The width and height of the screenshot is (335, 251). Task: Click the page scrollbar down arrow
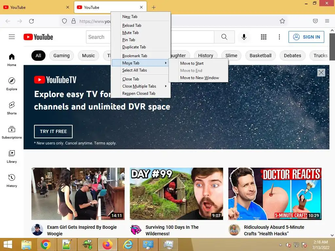[x=332, y=235]
